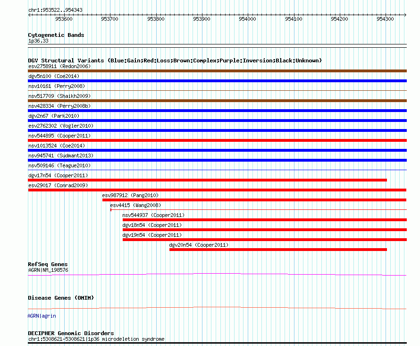Viewport: 420px width, 346px height.
Task: Click the RefSeq Genes track heading
Action: (48, 264)
